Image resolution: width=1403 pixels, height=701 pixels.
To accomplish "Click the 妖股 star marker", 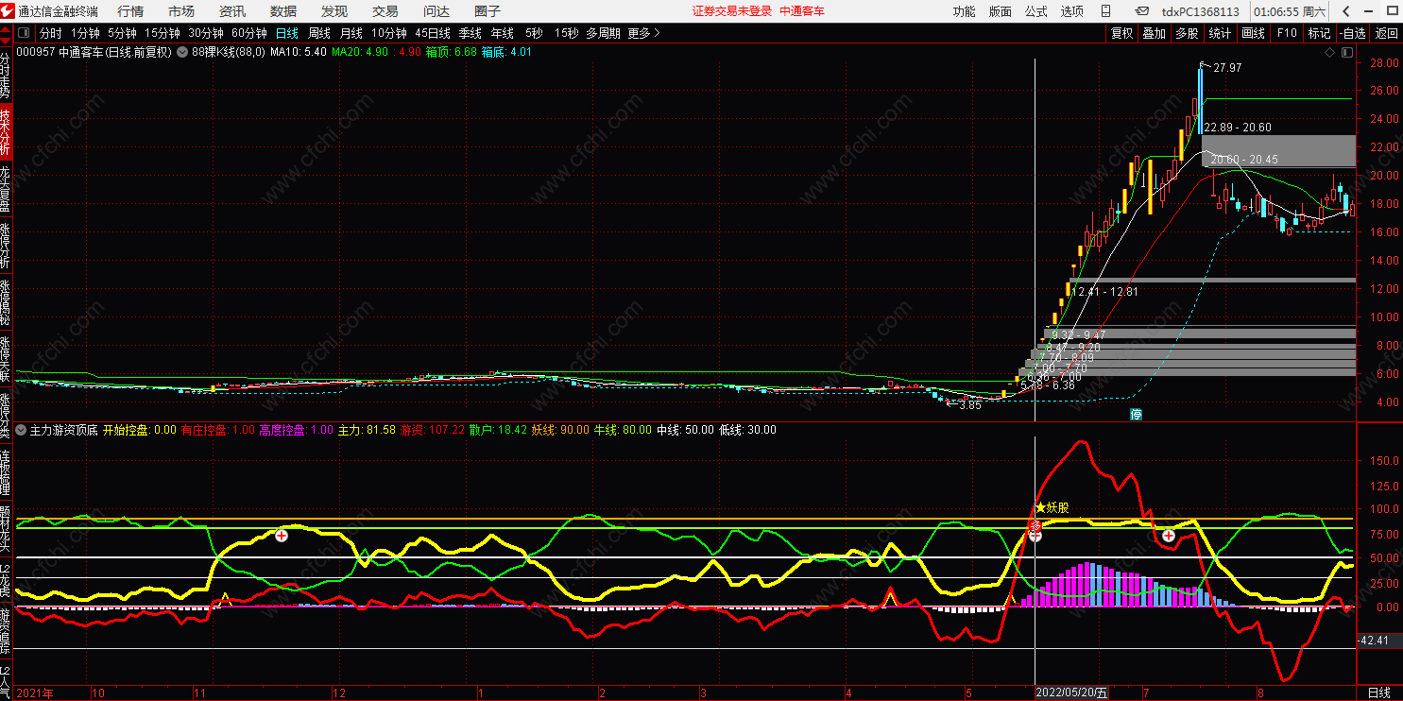I will 1052,507.
